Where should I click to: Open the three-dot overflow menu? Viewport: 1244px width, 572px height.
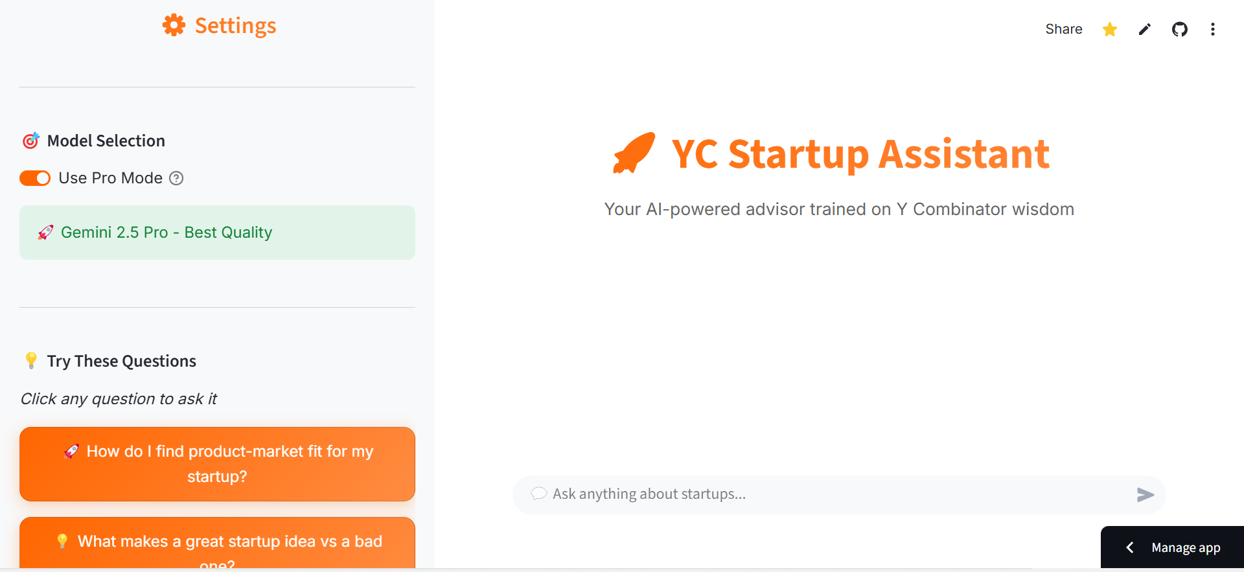(x=1213, y=29)
